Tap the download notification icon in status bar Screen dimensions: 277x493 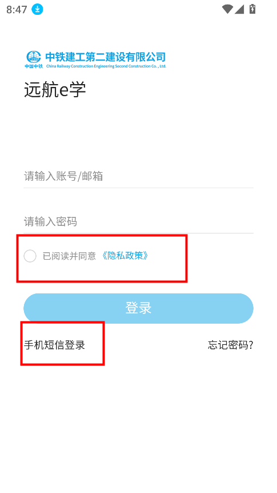[37, 9]
